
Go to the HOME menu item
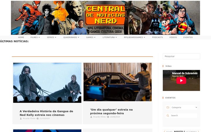pyautogui.click(x=21, y=37)
